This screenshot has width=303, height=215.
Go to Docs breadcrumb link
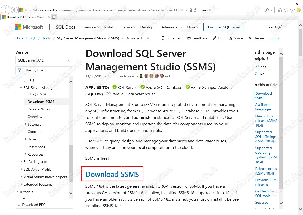19,38
